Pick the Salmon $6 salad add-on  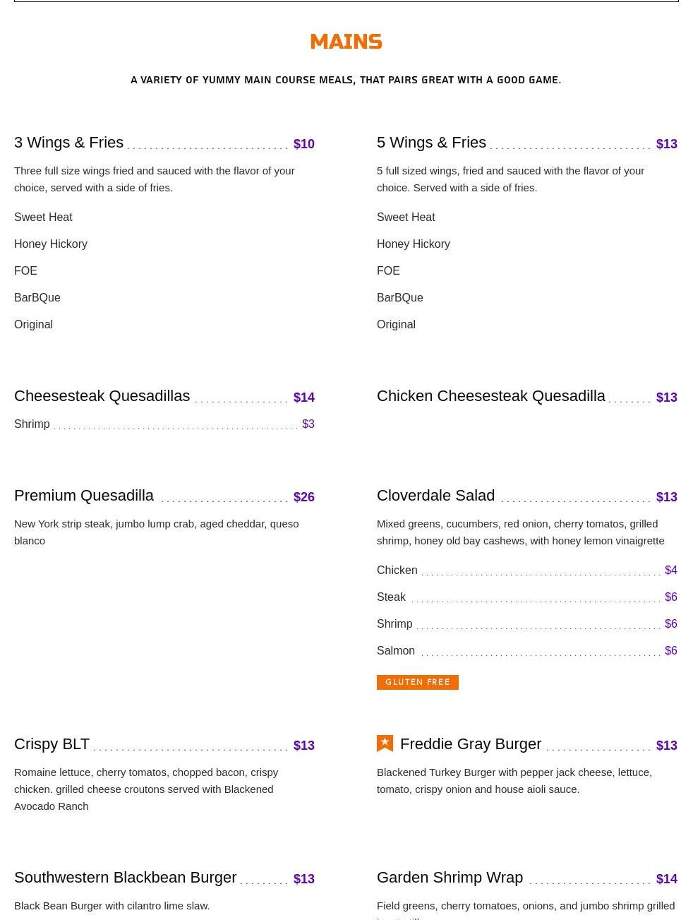pos(527,651)
